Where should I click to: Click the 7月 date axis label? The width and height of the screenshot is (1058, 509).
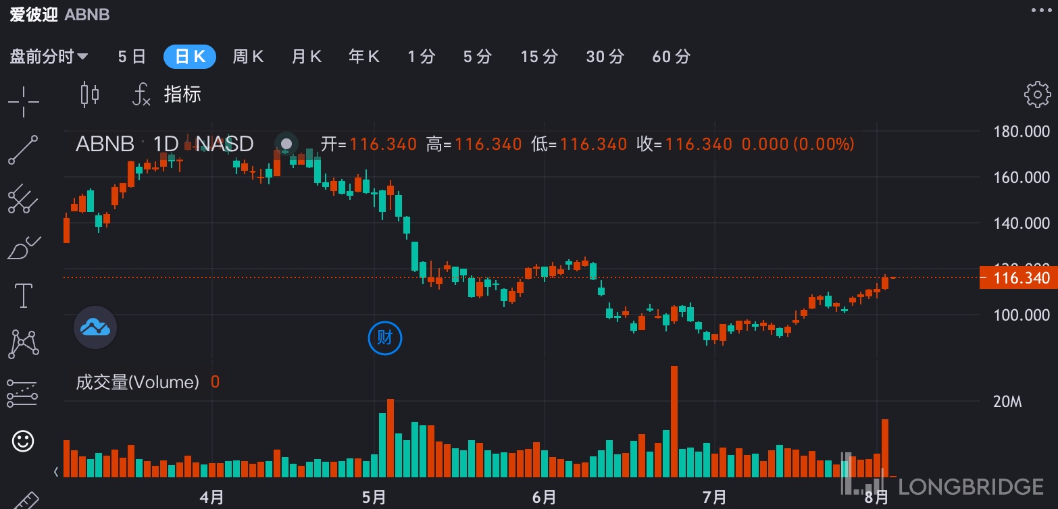coord(714,498)
